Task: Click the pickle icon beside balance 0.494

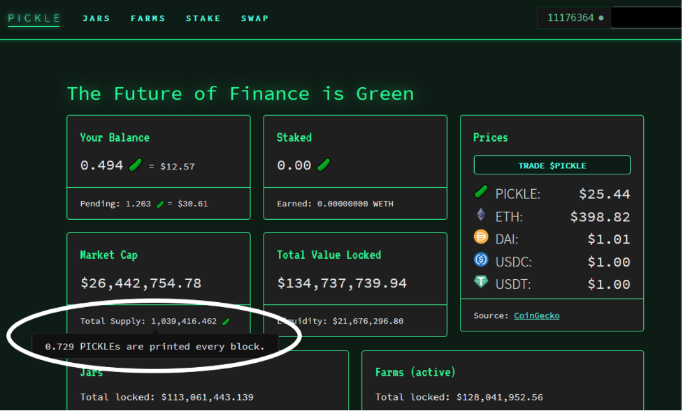Action: [136, 165]
